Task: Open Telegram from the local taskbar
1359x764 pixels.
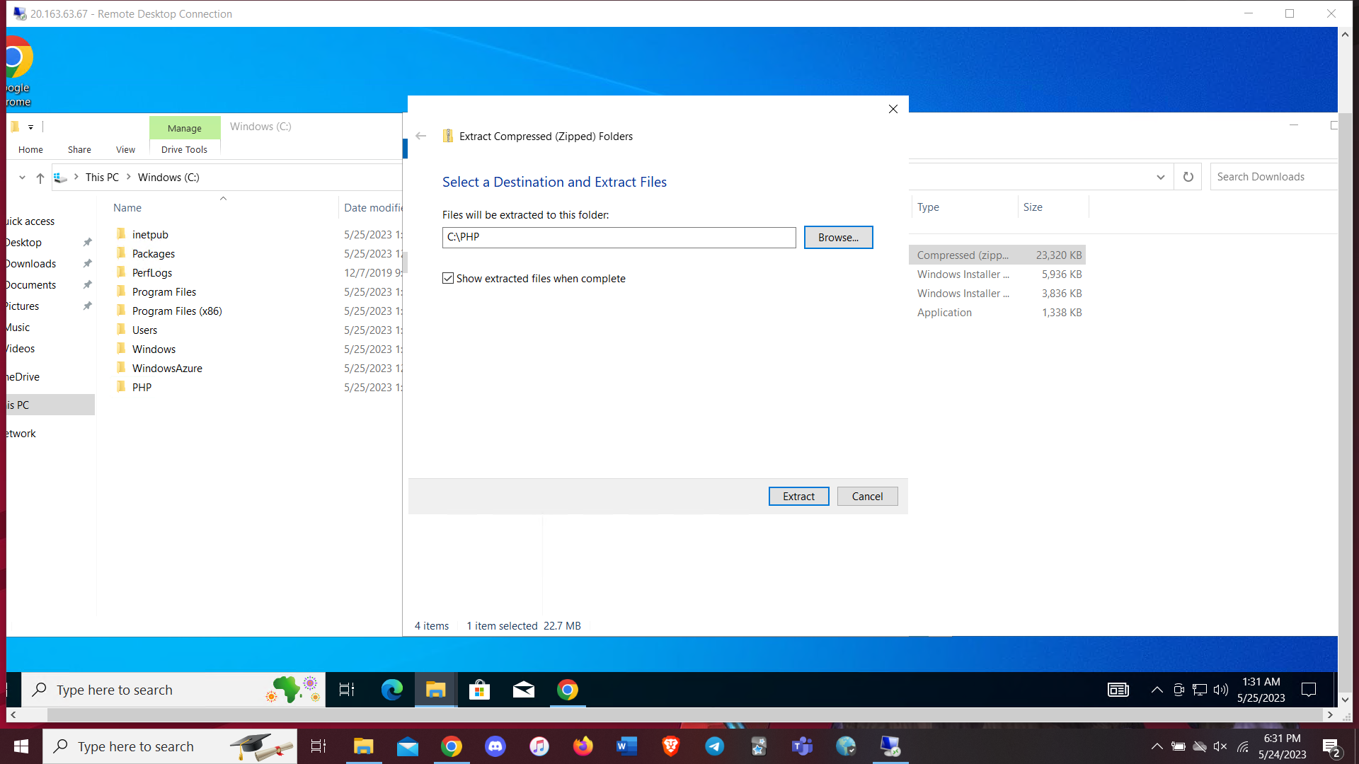Action: (715, 746)
